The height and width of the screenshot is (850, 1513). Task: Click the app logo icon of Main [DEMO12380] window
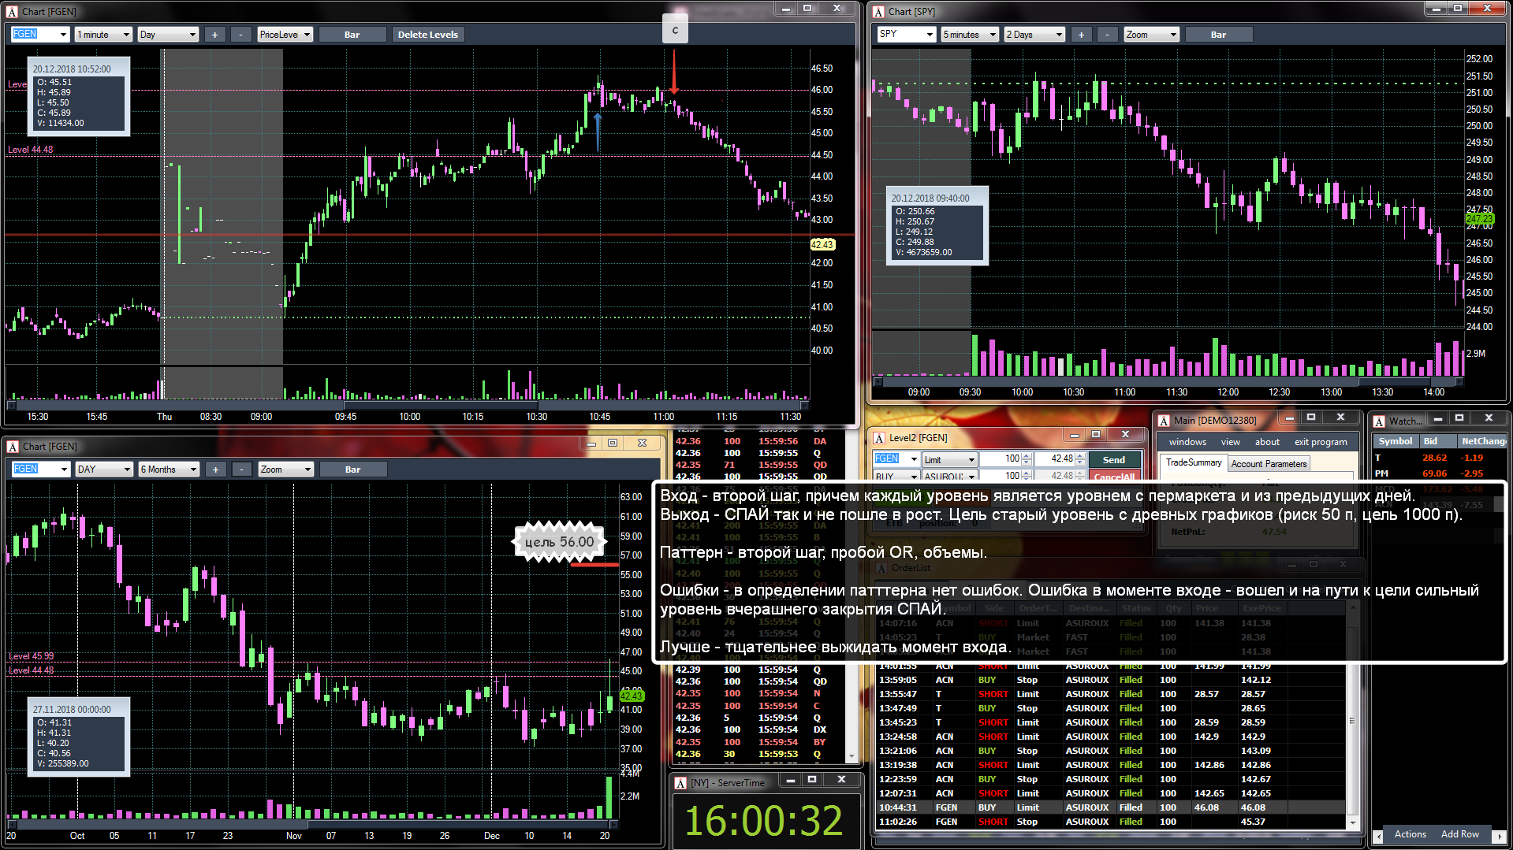click(1164, 421)
